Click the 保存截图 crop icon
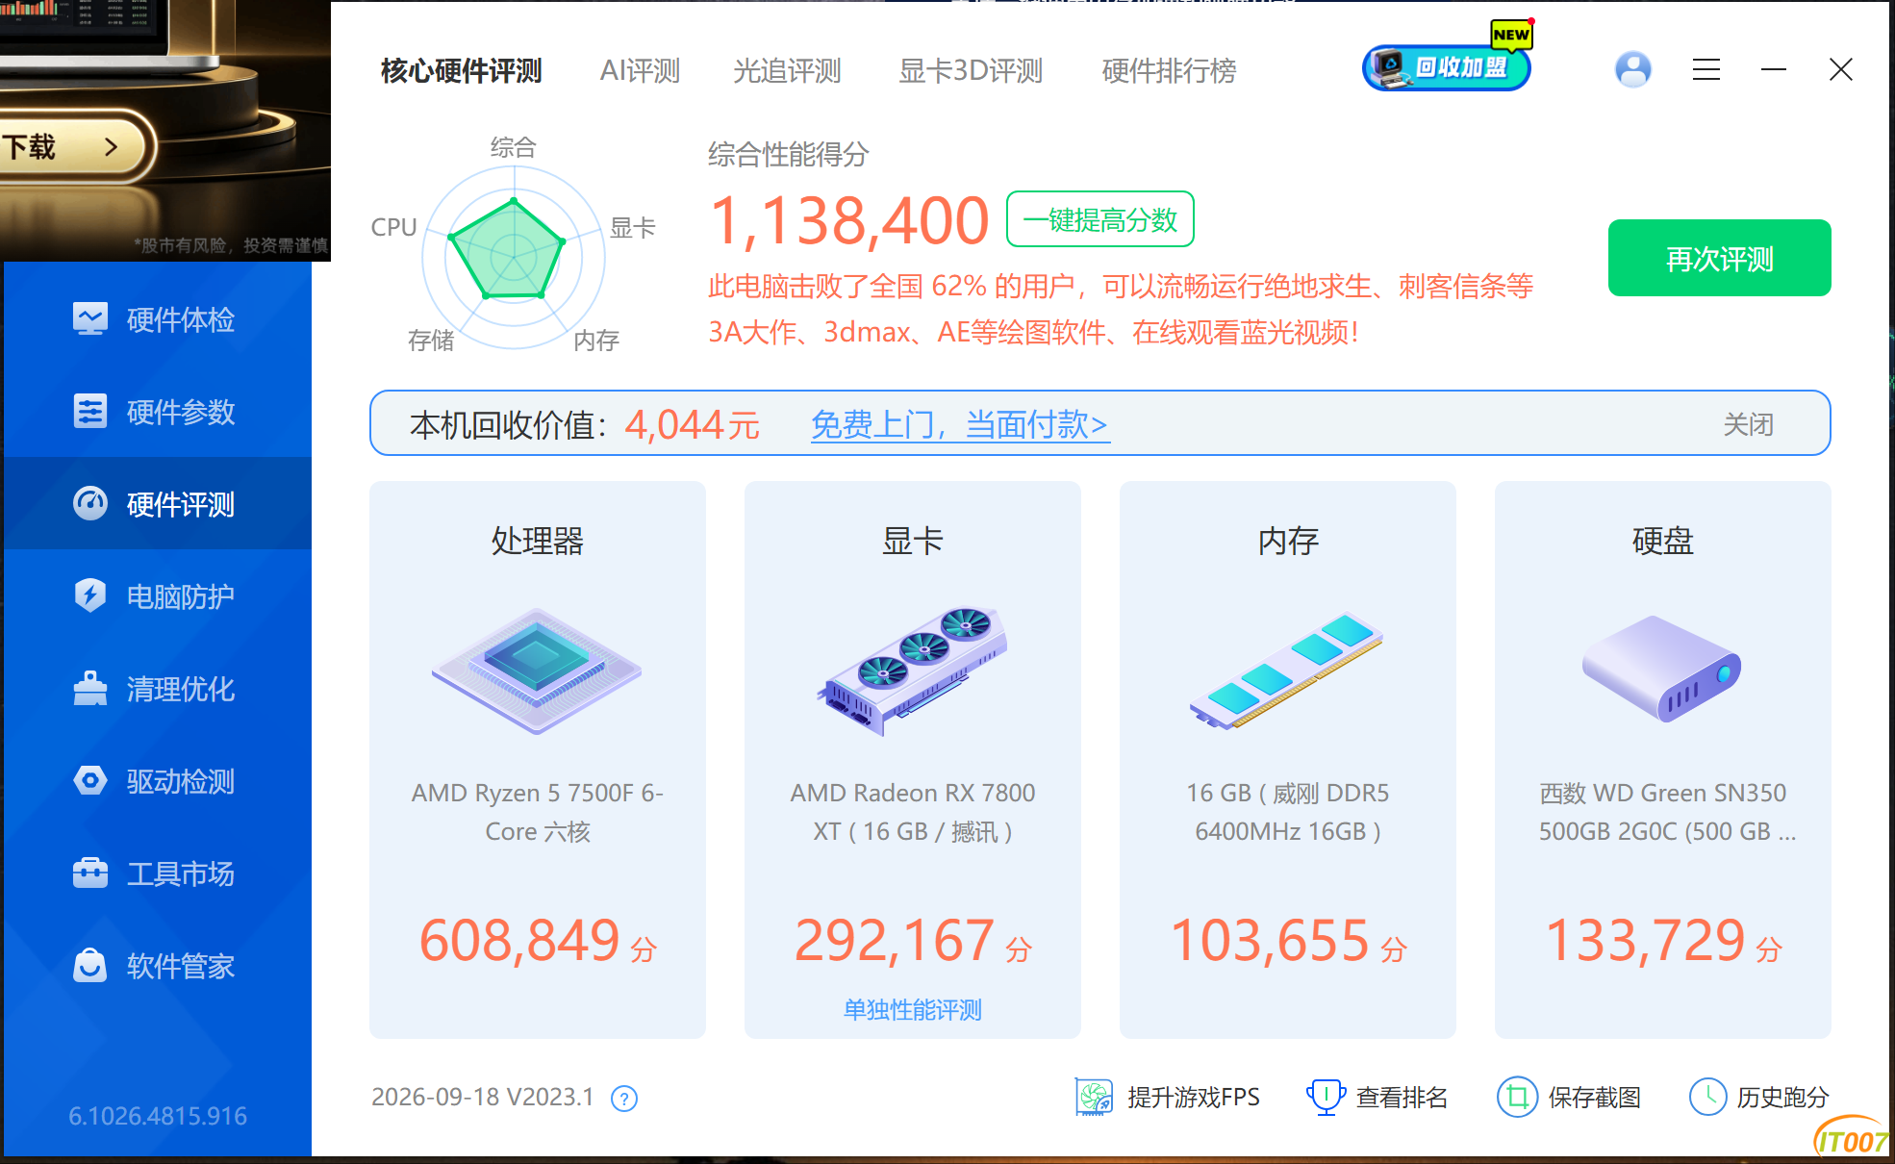 [x=1517, y=1097]
